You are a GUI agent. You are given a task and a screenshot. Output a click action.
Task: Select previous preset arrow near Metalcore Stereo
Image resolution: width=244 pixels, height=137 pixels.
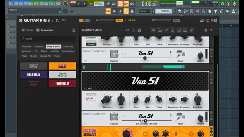(119, 30)
